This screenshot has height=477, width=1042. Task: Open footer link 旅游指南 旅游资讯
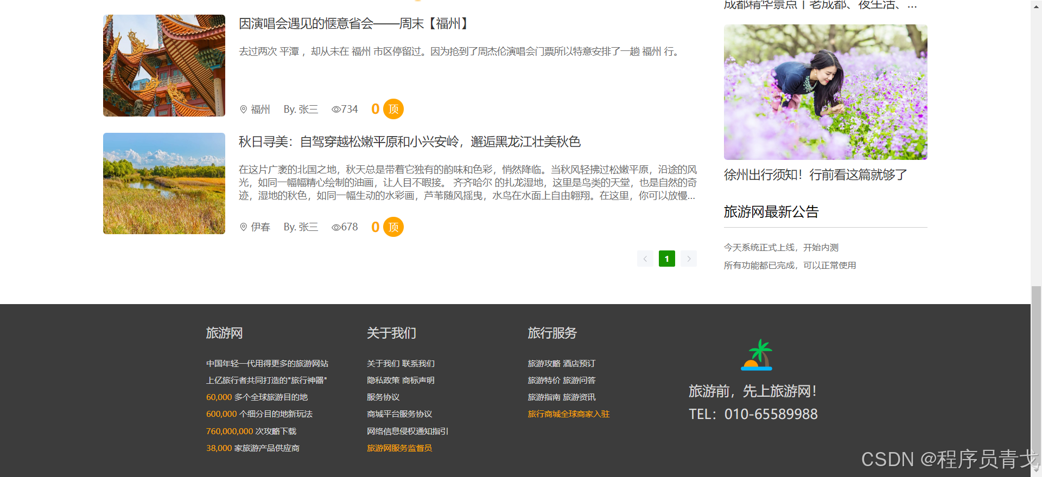tap(562, 397)
